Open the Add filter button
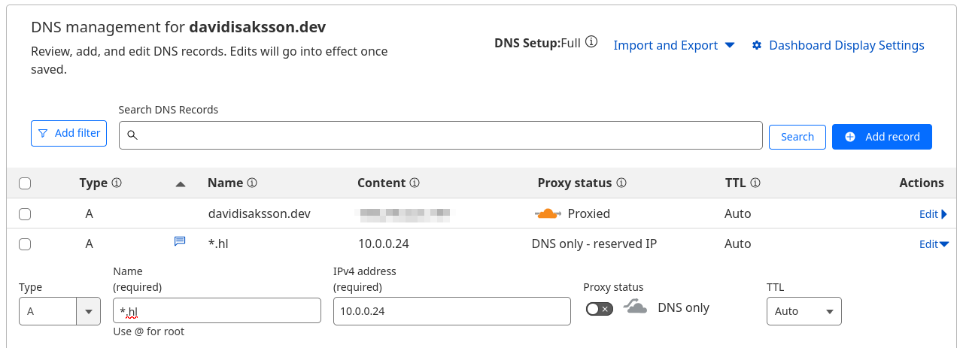The width and height of the screenshot is (963, 348). point(69,133)
